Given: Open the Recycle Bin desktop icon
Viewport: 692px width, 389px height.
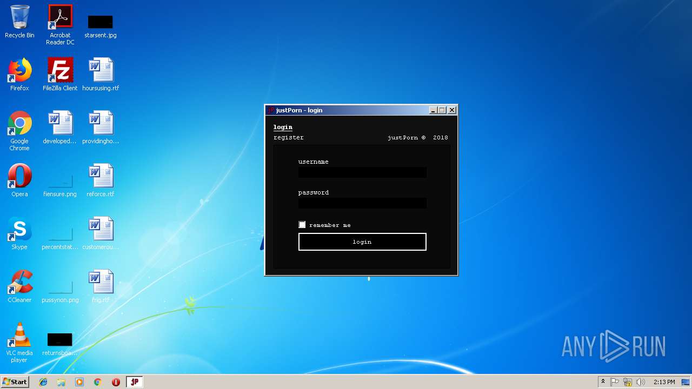Looking at the screenshot, I should tap(19, 23).
